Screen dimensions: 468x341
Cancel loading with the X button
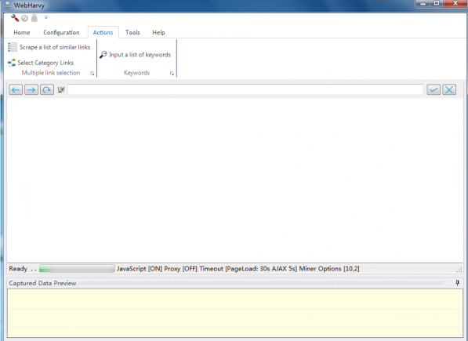click(449, 89)
